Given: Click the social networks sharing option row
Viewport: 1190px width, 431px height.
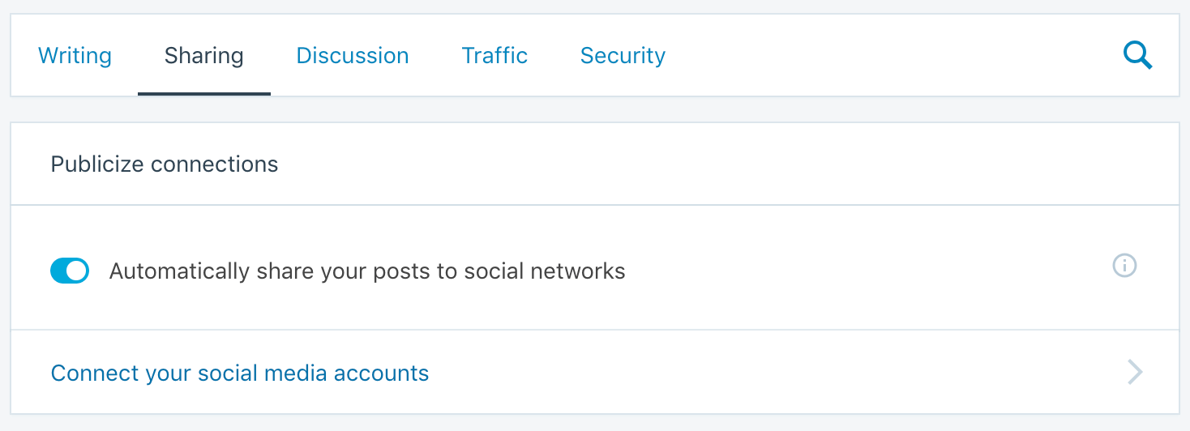Looking at the screenshot, I should 595,268.
